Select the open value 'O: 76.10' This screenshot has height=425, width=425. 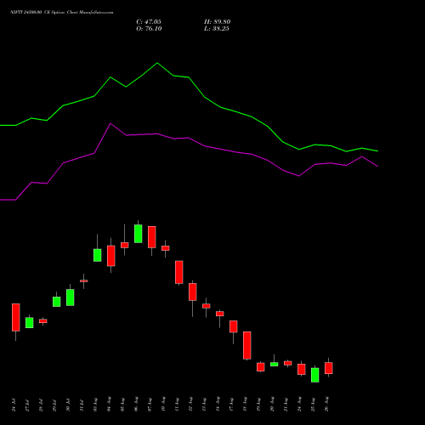coord(149,29)
